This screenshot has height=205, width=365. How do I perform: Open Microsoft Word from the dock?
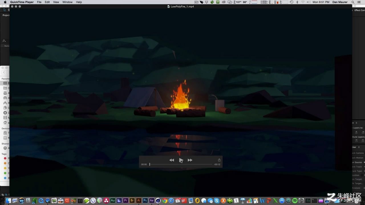click(x=262, y=200)
